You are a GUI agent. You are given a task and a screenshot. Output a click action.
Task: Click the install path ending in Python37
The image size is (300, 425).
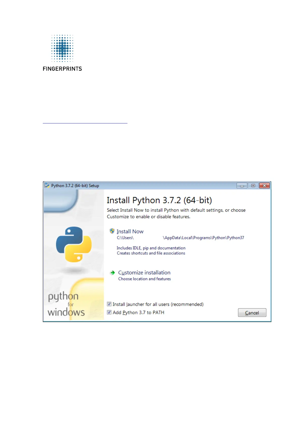(x=180, y=238)
